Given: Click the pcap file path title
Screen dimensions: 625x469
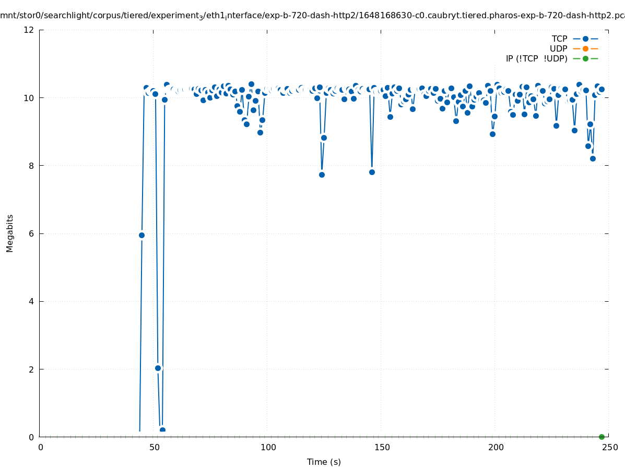Looking at the screenshot, I should (312, 16).
